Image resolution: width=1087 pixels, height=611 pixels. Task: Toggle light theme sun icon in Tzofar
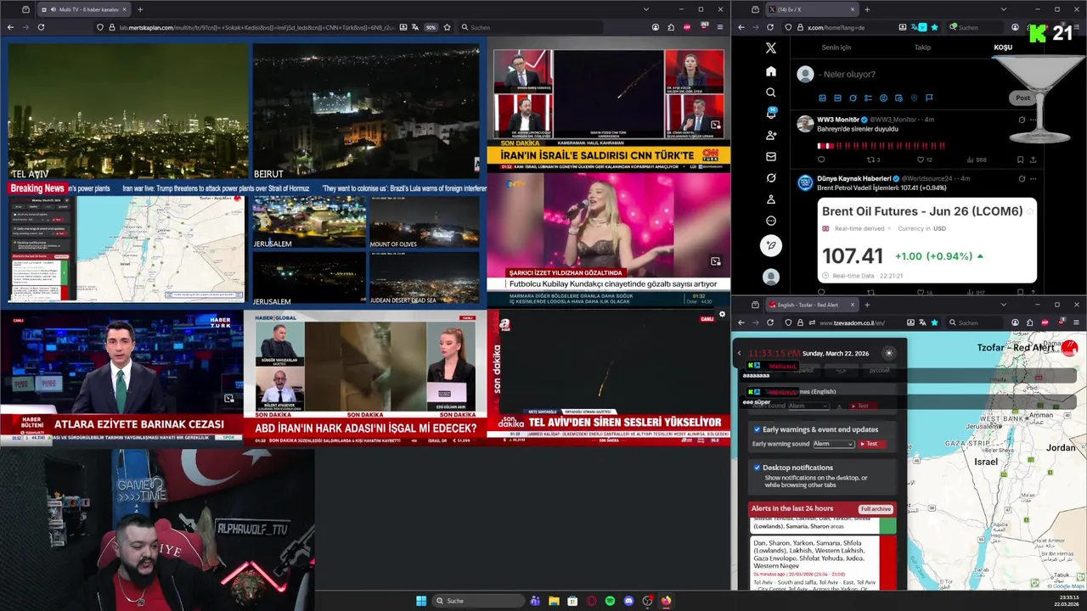(x=889, y=353)
